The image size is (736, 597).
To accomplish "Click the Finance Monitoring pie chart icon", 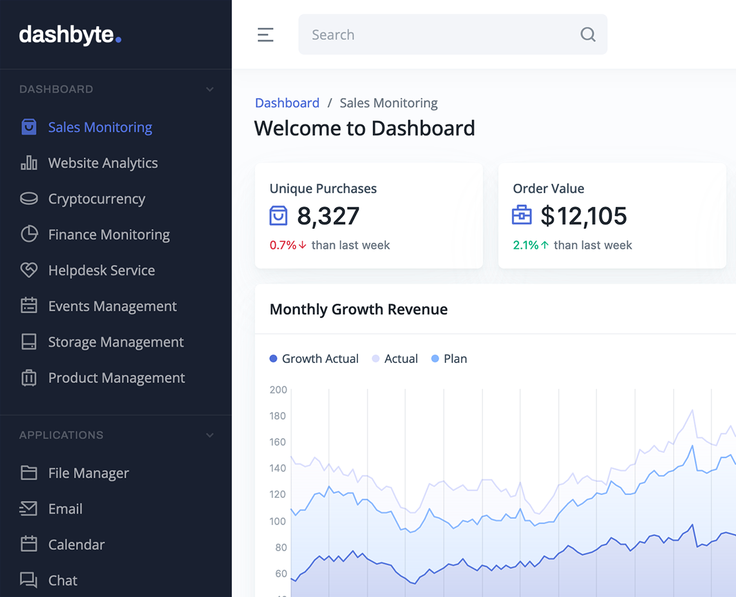I will [29, 234].
